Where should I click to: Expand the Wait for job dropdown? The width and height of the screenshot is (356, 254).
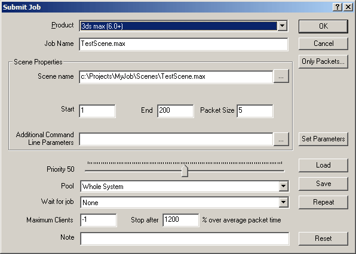coord(283,202)
